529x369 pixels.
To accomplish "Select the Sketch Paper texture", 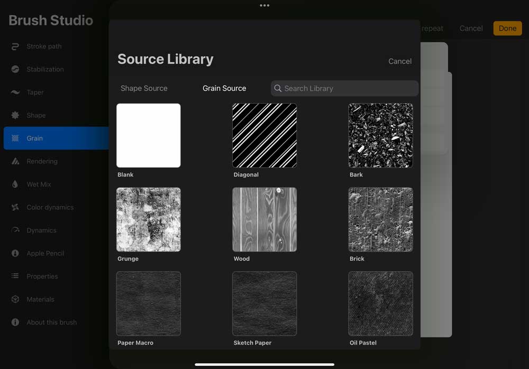I will click(264, 303).
